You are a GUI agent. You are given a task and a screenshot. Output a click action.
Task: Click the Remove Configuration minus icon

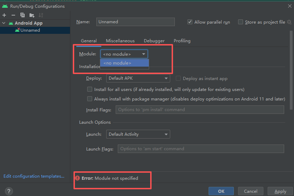(x=13, y=15)
